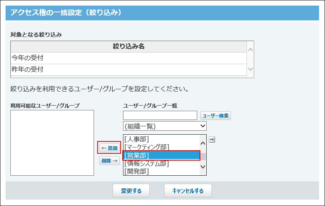Click the 絞り込み名 column header
Screen dimensions: 325x206
click(129, 47)
